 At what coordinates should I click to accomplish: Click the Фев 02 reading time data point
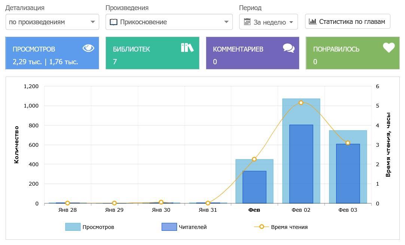tap(301, 103)
